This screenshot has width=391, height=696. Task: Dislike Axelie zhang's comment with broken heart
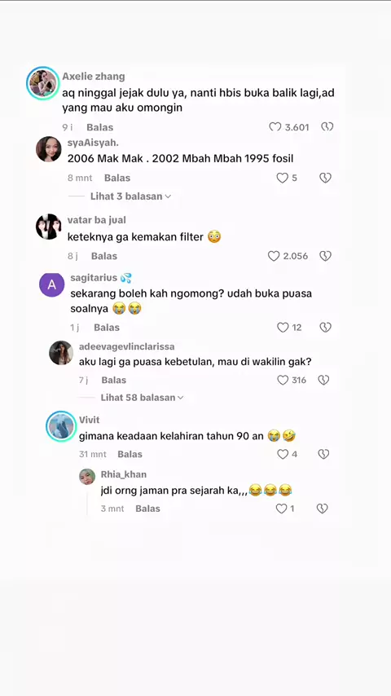pos(327,127)
